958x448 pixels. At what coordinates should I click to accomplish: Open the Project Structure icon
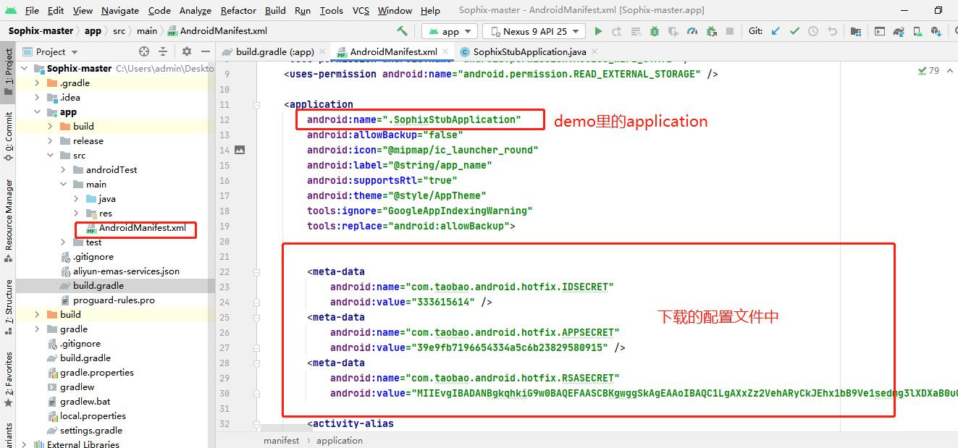(856, 31)
